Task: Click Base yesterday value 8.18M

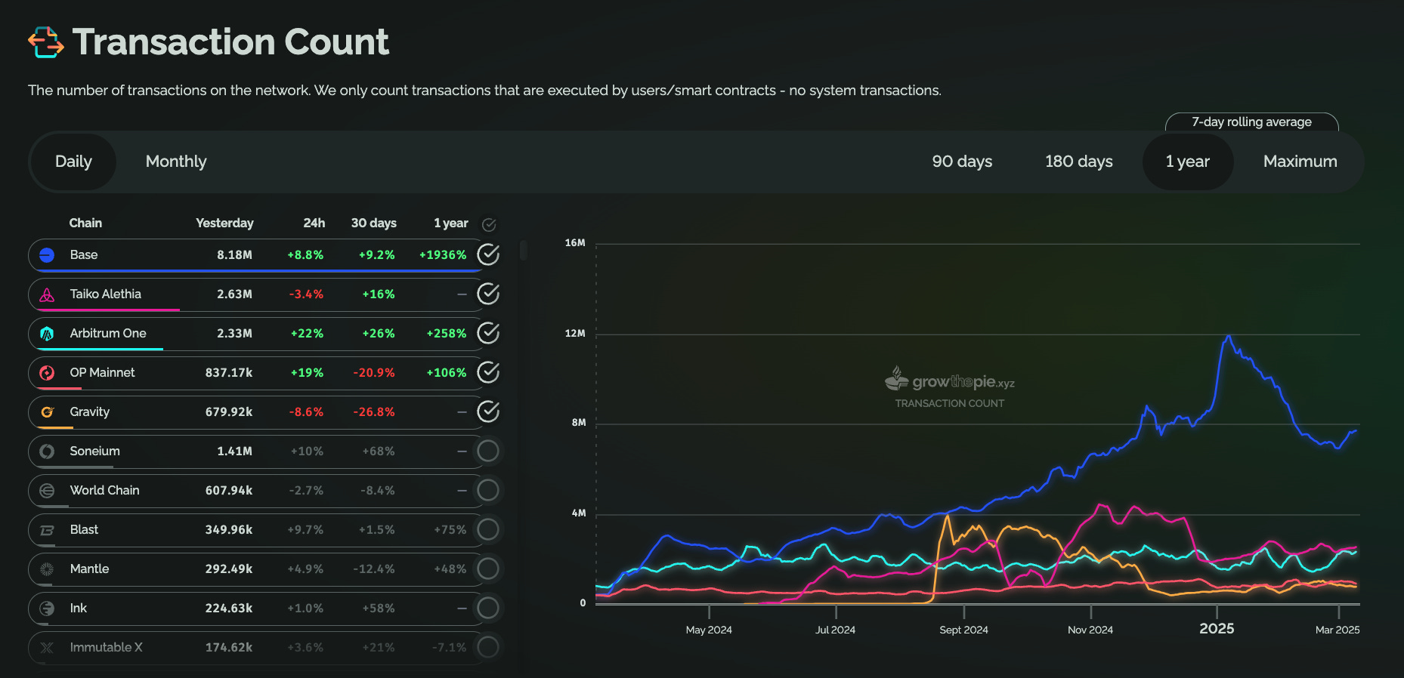Action: 234,255
